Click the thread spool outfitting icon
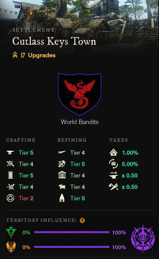 point(10,175)
